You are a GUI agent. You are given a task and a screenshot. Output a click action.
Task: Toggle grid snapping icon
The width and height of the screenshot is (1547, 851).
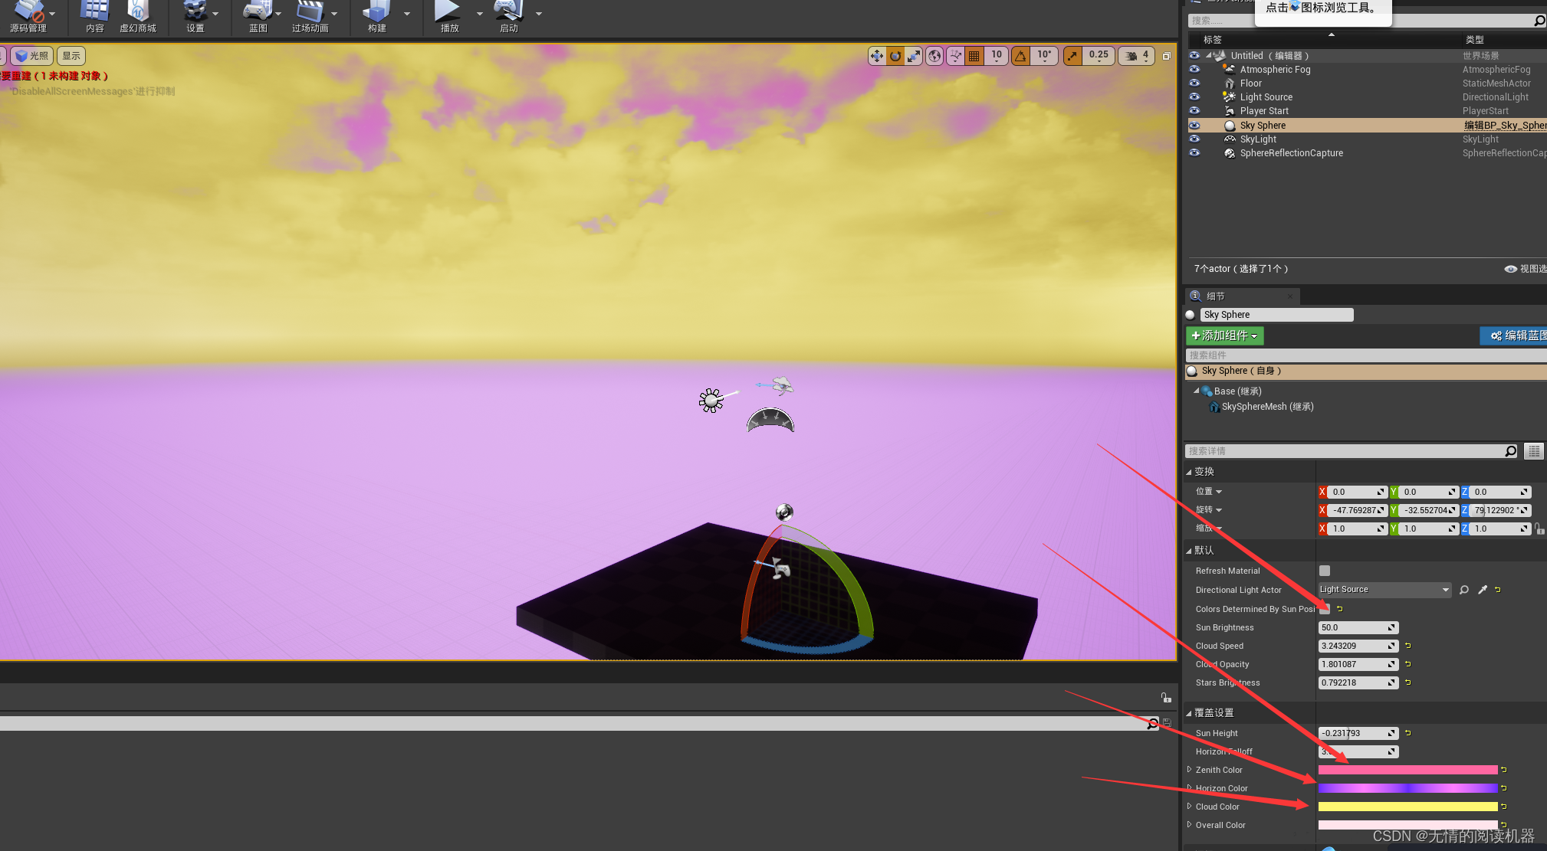tap(974, 56)
